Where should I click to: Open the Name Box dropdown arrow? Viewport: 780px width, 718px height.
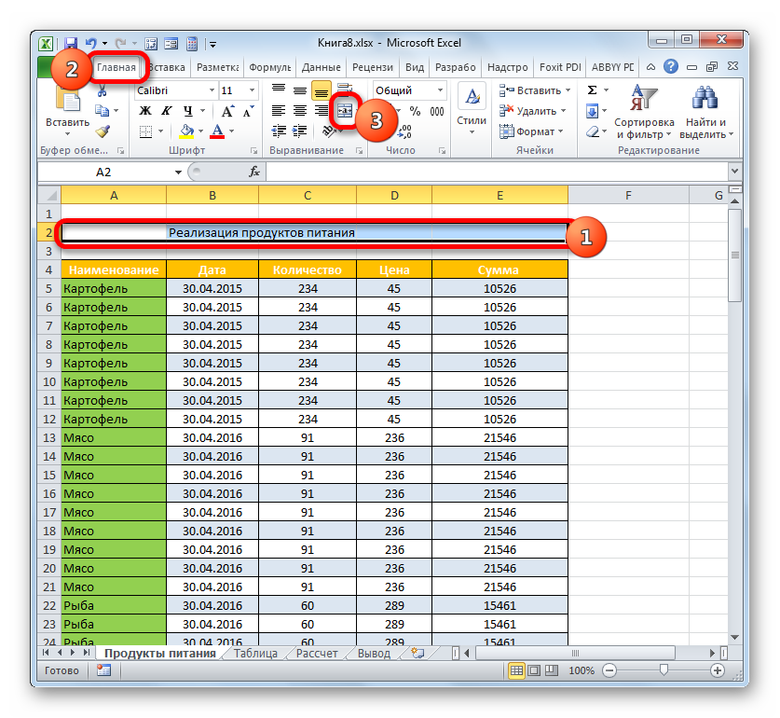pyautogui.click(x=179, y=173)
